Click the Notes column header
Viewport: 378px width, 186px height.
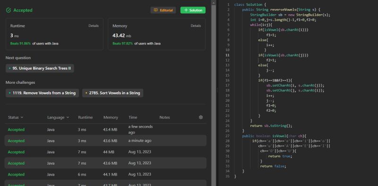164,117
